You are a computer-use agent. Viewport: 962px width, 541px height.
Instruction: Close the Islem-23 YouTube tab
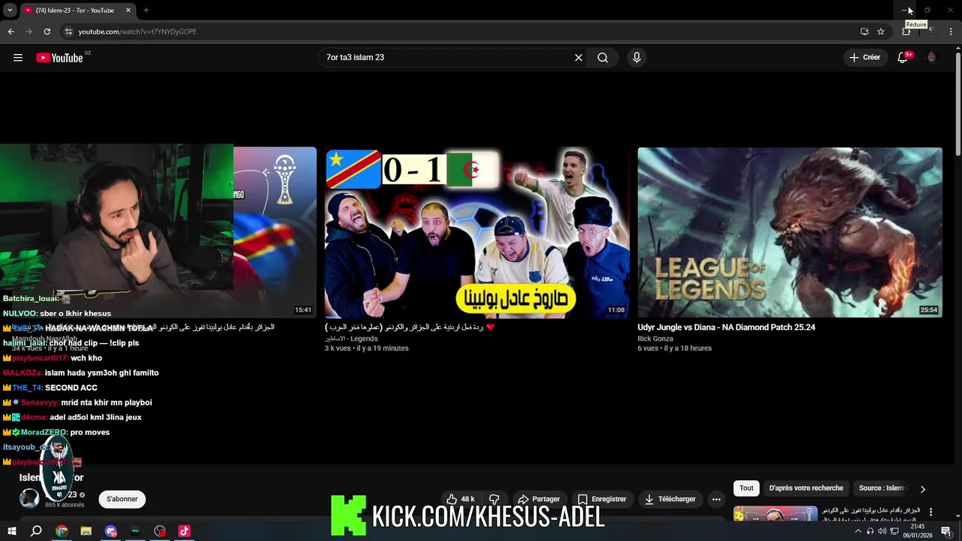128,11
